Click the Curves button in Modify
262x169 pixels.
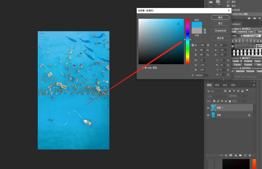point(237,65)
